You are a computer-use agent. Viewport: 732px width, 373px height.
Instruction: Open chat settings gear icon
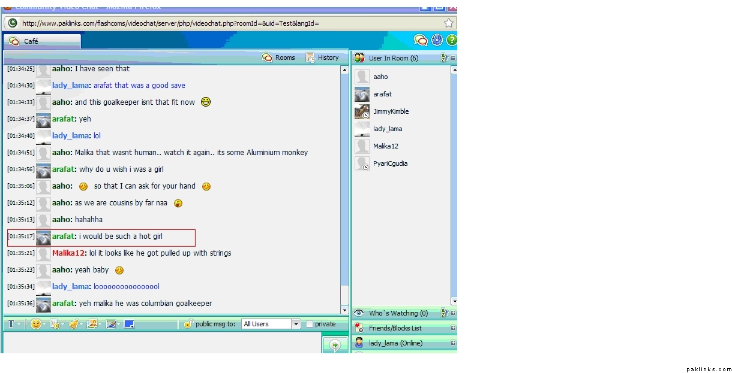pyautogui.click(x=437, y=40)
